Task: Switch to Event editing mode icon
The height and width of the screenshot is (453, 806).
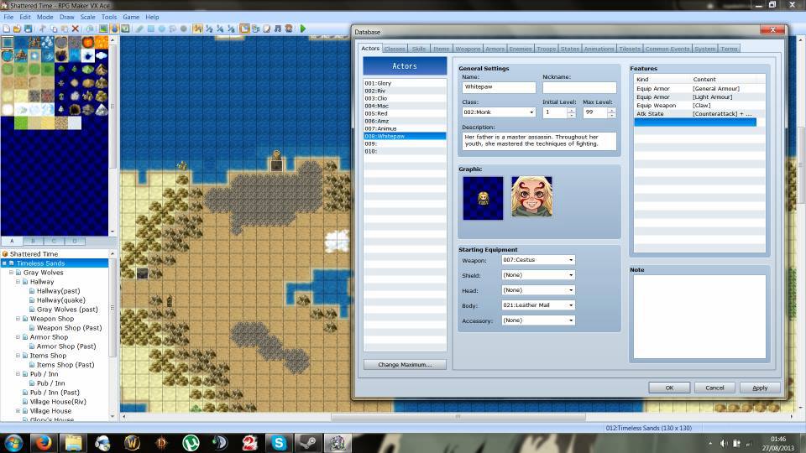Action: pos(114,29)
